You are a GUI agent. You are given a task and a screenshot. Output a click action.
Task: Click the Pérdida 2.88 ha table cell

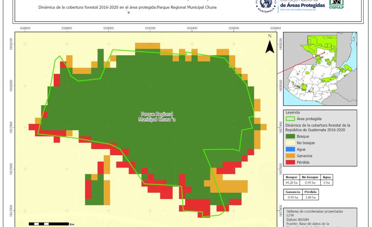coord(310,198)
